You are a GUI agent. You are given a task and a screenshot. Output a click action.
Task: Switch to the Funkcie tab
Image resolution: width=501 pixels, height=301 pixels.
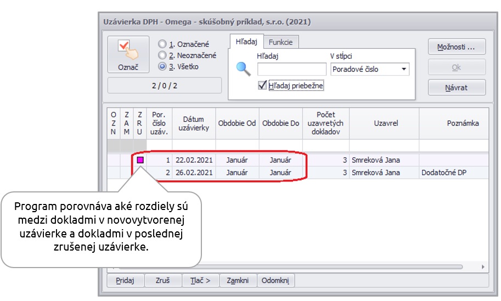pos(280,42)
